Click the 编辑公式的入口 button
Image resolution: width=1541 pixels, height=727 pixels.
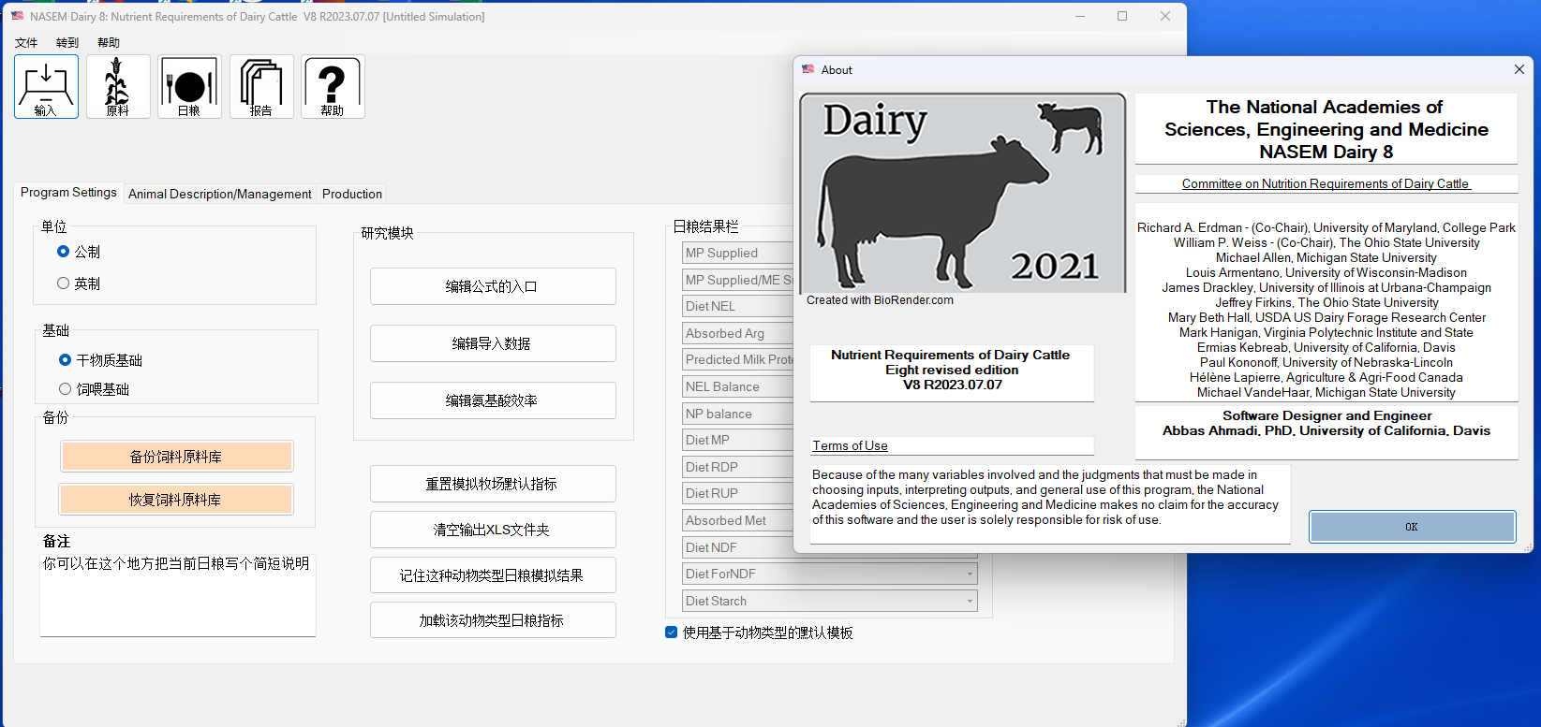coord(493,286)
